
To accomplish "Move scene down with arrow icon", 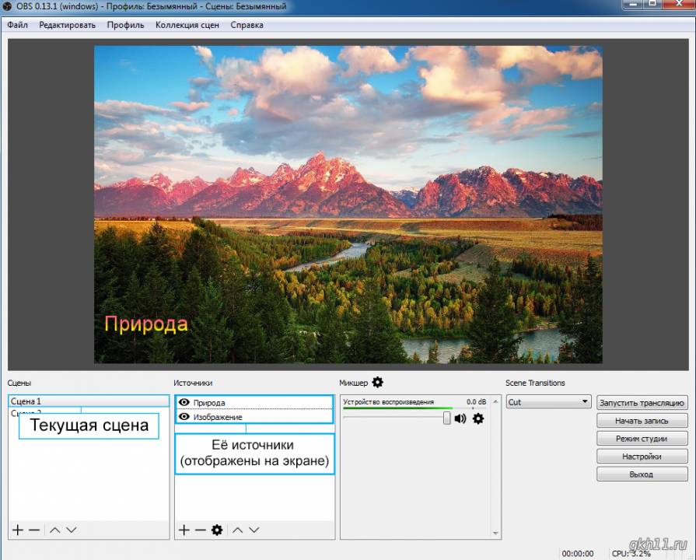I will click(72, 530).
